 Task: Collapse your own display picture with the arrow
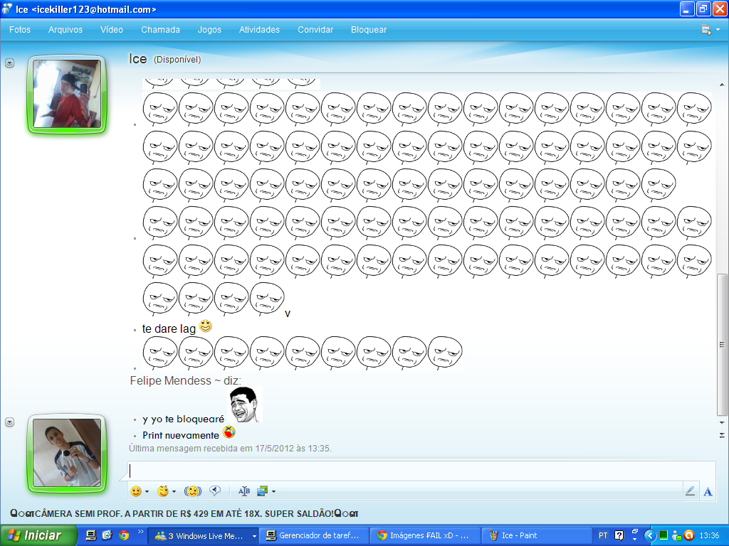click(9, 422)
